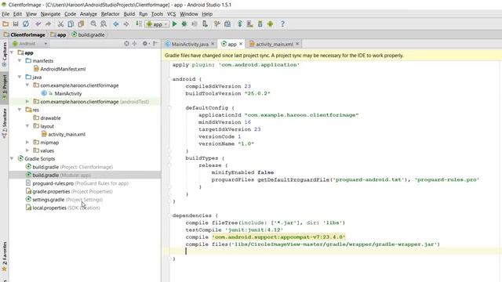
Task: Collapse the manifests folder
Action: tap(20, 60)
